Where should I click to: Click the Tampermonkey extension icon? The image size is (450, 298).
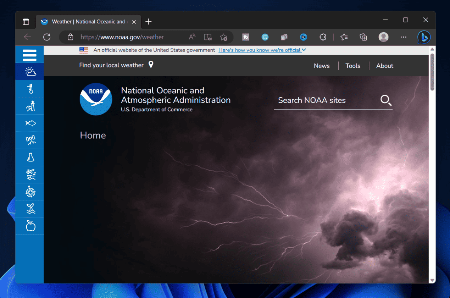click(246, 37)
